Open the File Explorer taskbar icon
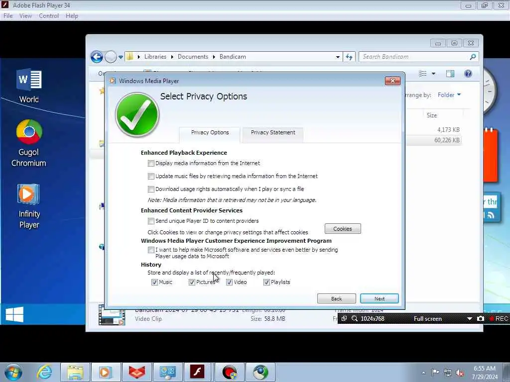This screenshot has height=382, width=510. coord(75,372)
